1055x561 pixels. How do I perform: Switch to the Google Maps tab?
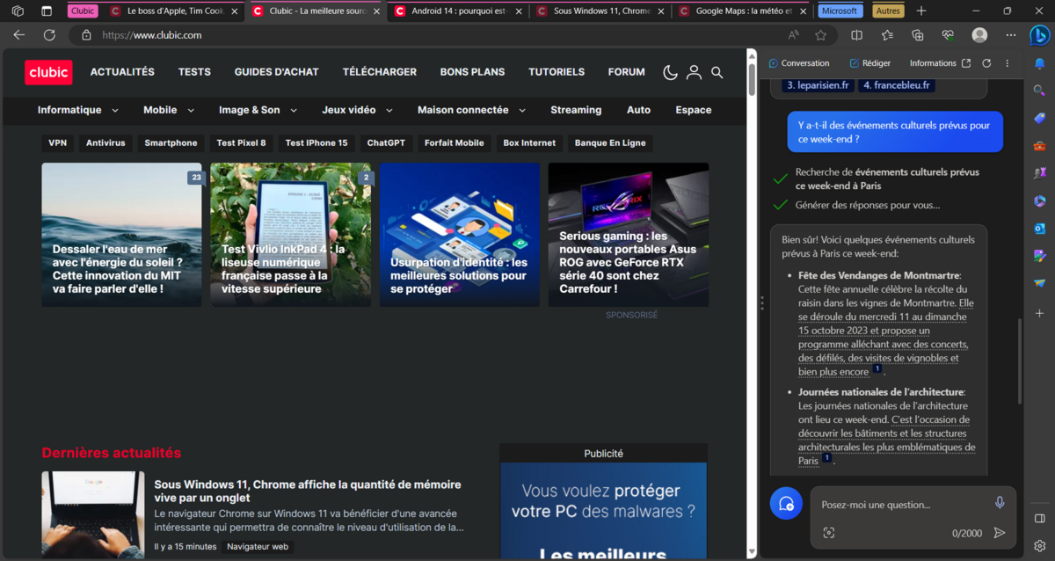tap(743, 11)
